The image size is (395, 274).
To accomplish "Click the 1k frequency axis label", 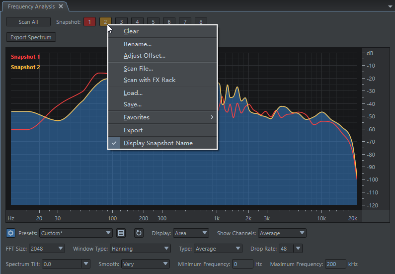I will tap(217, 218).
